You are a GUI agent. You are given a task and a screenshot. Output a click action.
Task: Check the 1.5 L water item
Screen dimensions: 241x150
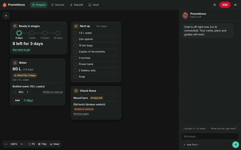click(x=75, y=33)
